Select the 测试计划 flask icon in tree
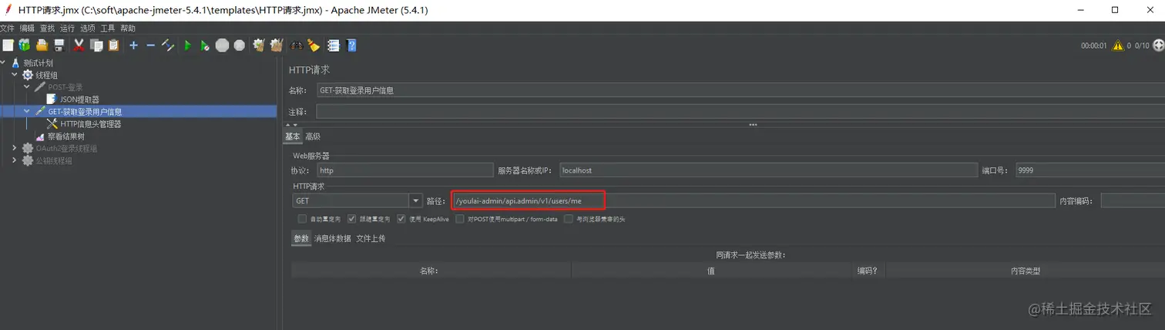Screen dimensions: 1165x330 (15, 63)
